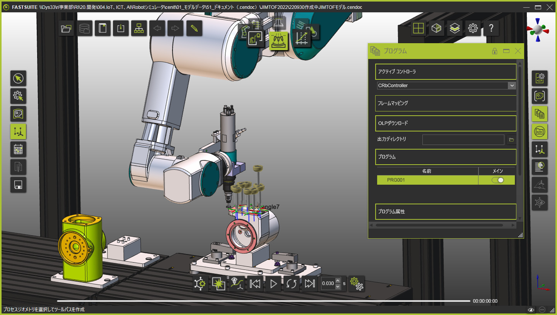
Task: Open the help question mark icon
Action: [x=491, y=28]
